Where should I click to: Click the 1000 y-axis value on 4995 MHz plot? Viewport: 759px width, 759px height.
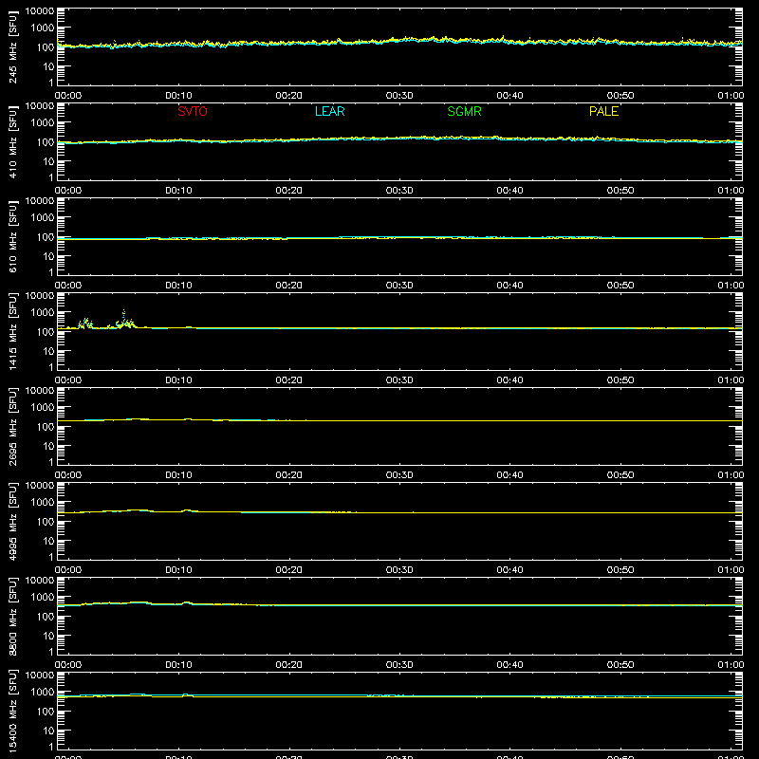coord(43,503)
